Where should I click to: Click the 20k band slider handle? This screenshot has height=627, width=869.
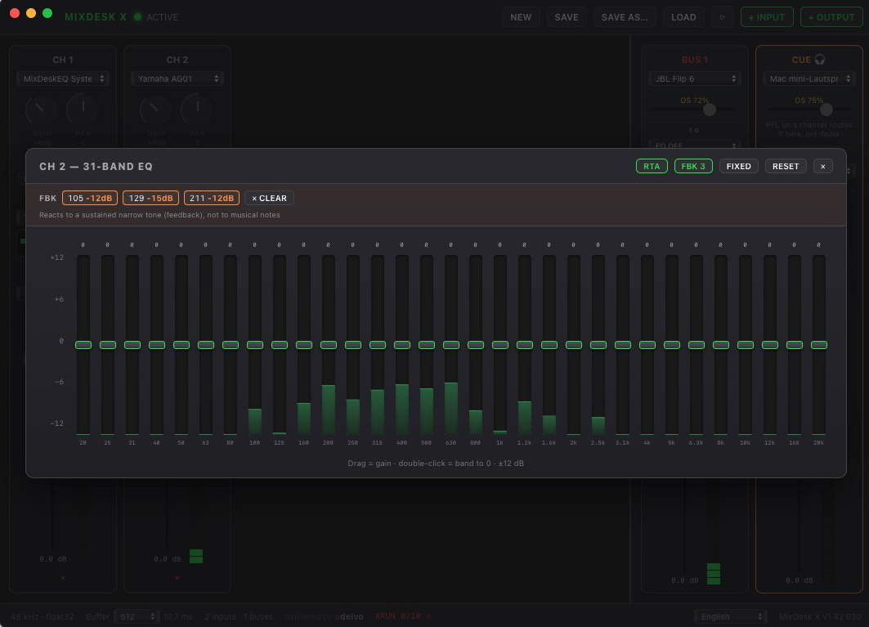pyautogui.click(x=818, y=345)
